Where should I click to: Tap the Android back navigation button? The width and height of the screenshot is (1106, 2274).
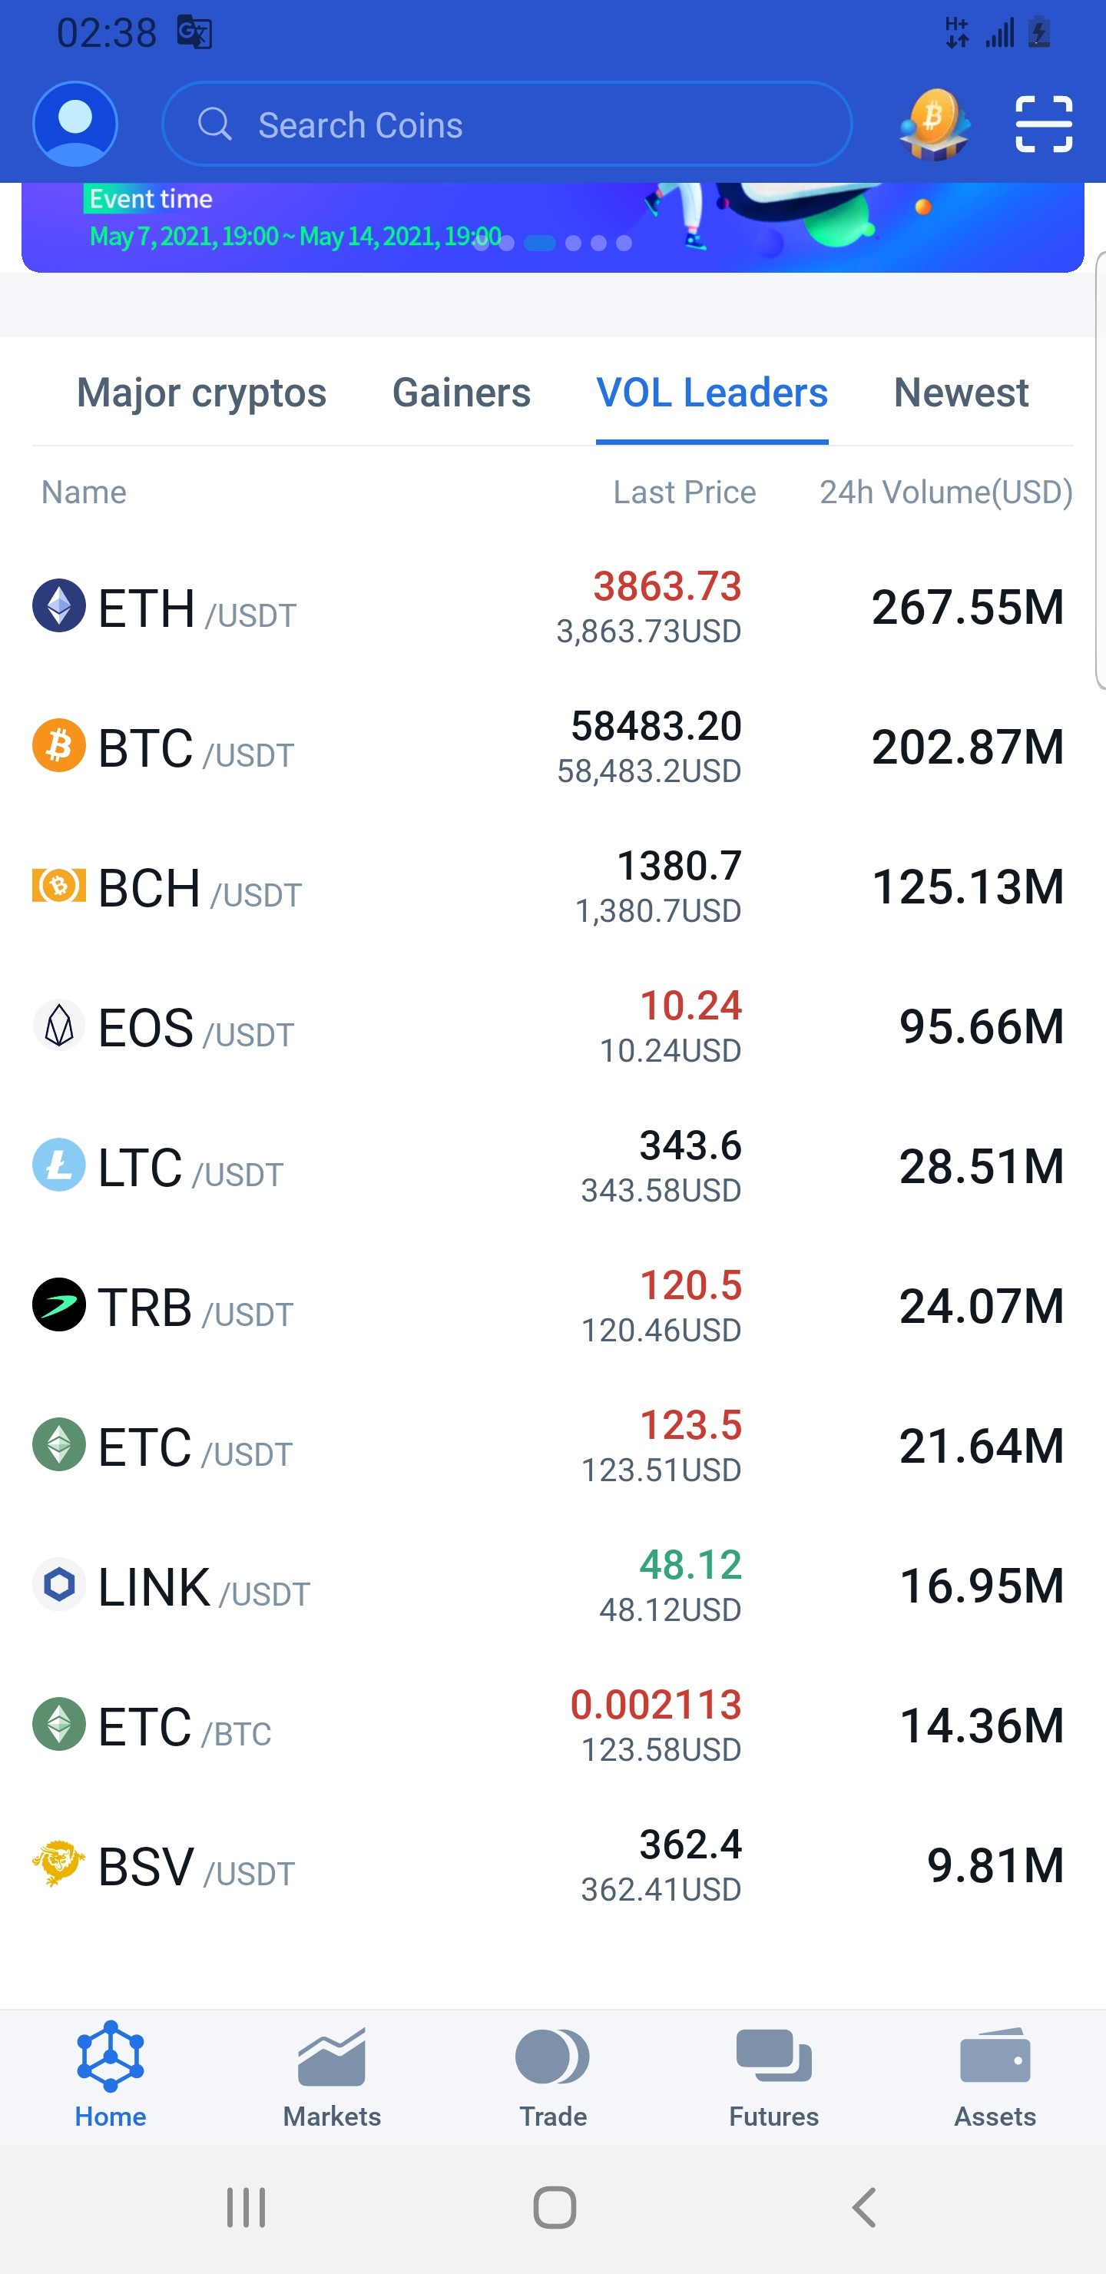(864, 2208)
